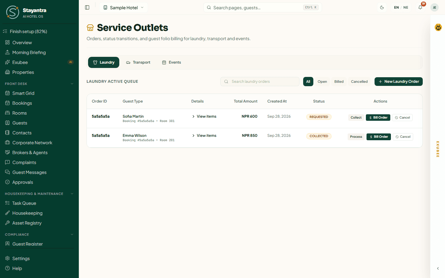Viewport: 445px width, 278px height.
Task: Go to Morning Briefing
Action: point(39,53)
